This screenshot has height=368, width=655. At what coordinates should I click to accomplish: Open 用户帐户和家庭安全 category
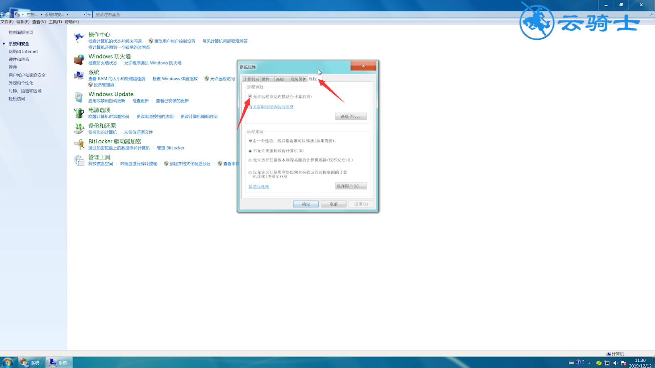coord(27,75)
